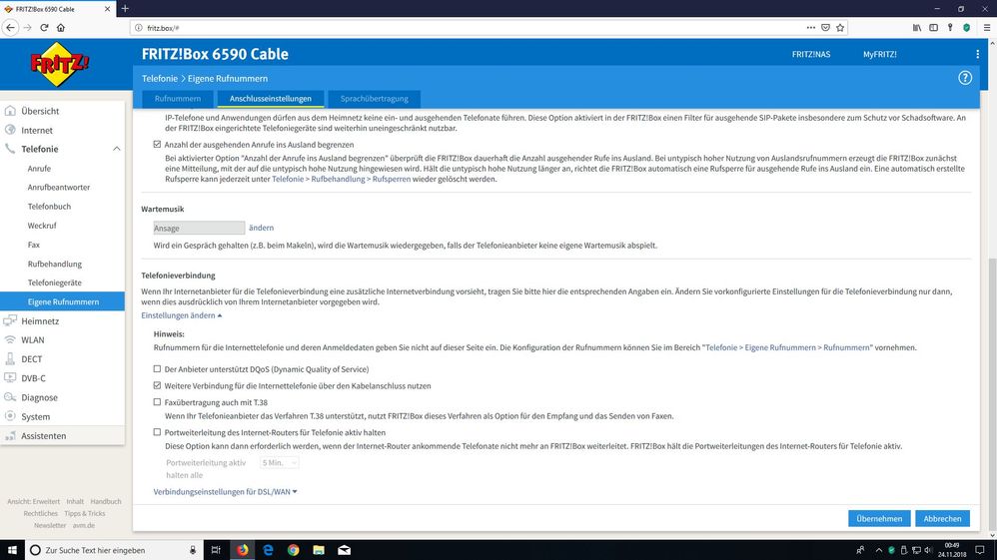The height and width of the screenshot is (560, 997).
Task: Switch to the Sprachübertragung tab
Action: [374, 99]
